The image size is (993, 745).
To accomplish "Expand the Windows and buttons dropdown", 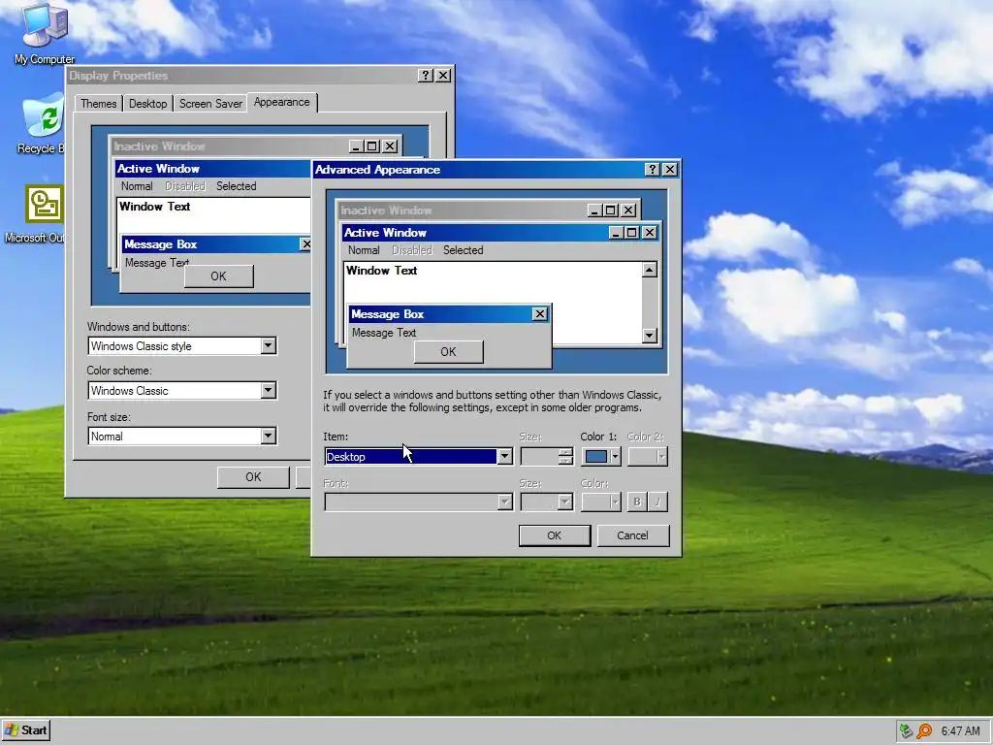I will coord(268,346).
